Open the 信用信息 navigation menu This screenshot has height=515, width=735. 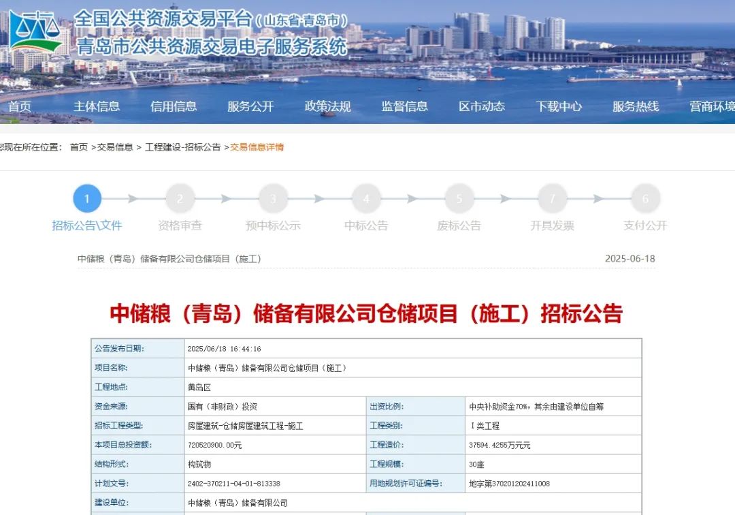point(174,106)
